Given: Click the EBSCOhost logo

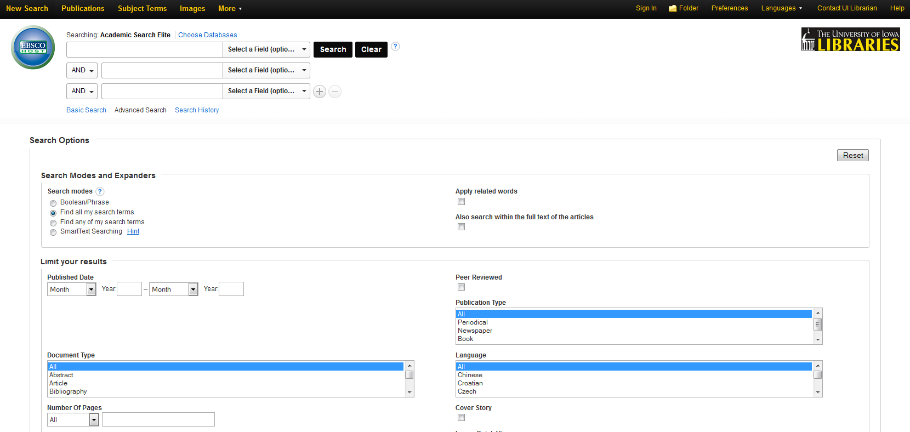Looking at the screenshot, I should coord(33,48).
